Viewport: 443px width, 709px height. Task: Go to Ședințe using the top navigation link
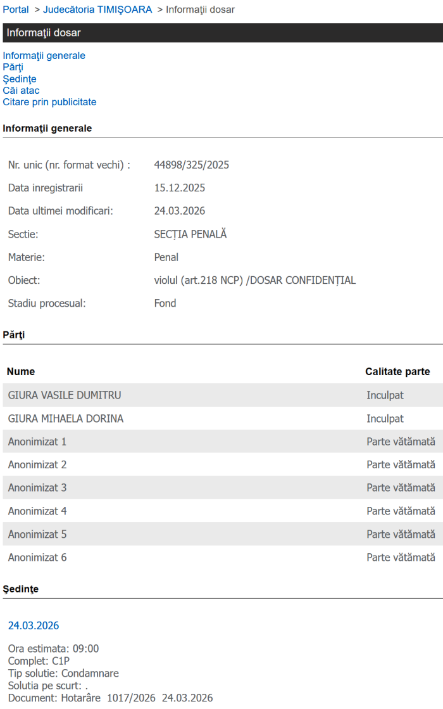tap(20, 79)
